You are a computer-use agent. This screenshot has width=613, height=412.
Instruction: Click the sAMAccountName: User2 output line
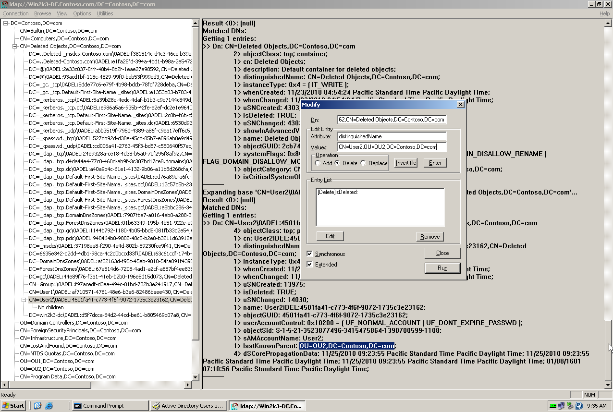(x=278, y=338)
